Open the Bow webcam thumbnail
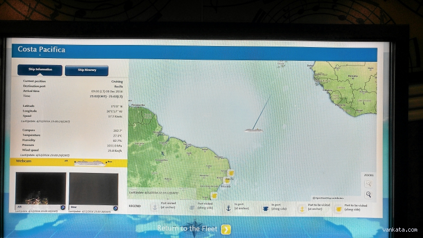The image size is (423, 238). [94, 189]
